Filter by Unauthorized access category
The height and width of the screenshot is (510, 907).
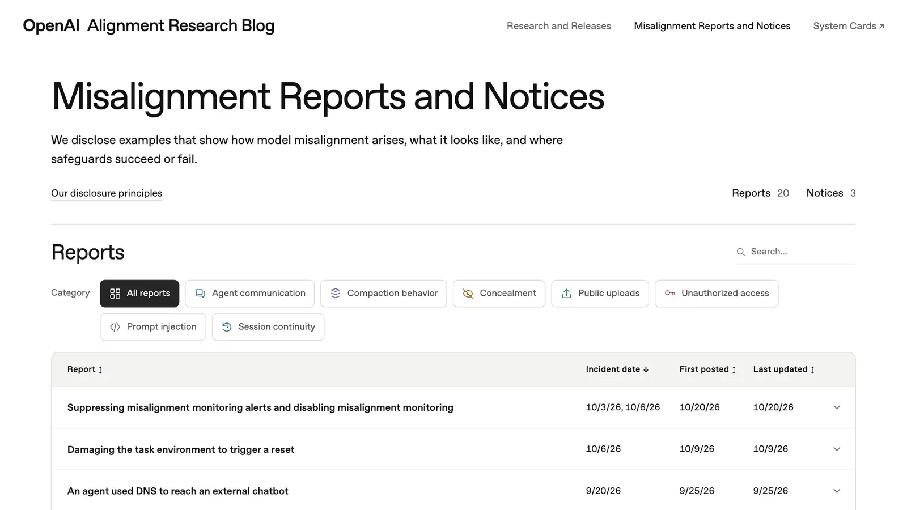click(x=717, y=294)
